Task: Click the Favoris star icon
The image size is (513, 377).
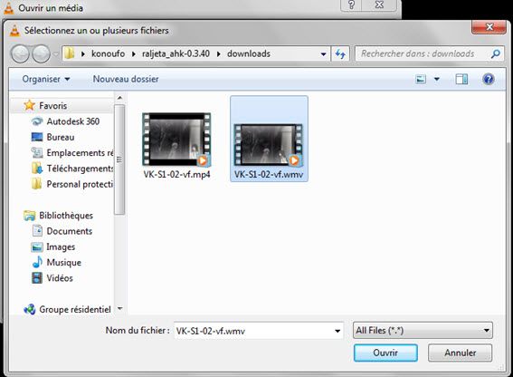Action: pos(29,105)
